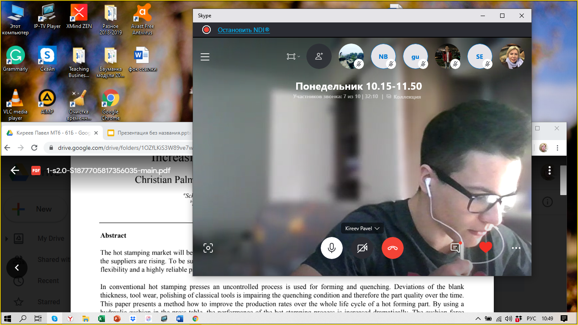Click the add participant icon
This screenshot has width=578, height=325.
[319, 56]
